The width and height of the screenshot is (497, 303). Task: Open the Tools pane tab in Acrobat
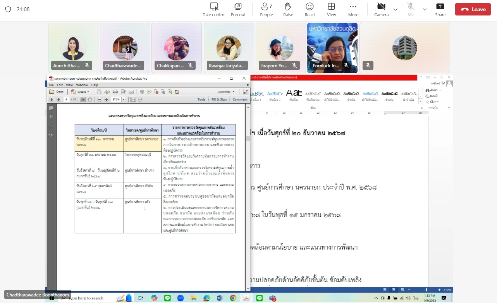point(201,99)
